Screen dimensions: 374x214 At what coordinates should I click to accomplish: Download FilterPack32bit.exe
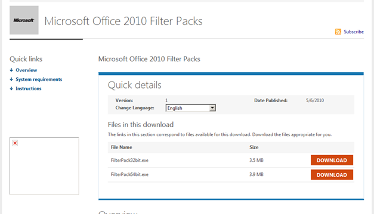coord(332,160)
